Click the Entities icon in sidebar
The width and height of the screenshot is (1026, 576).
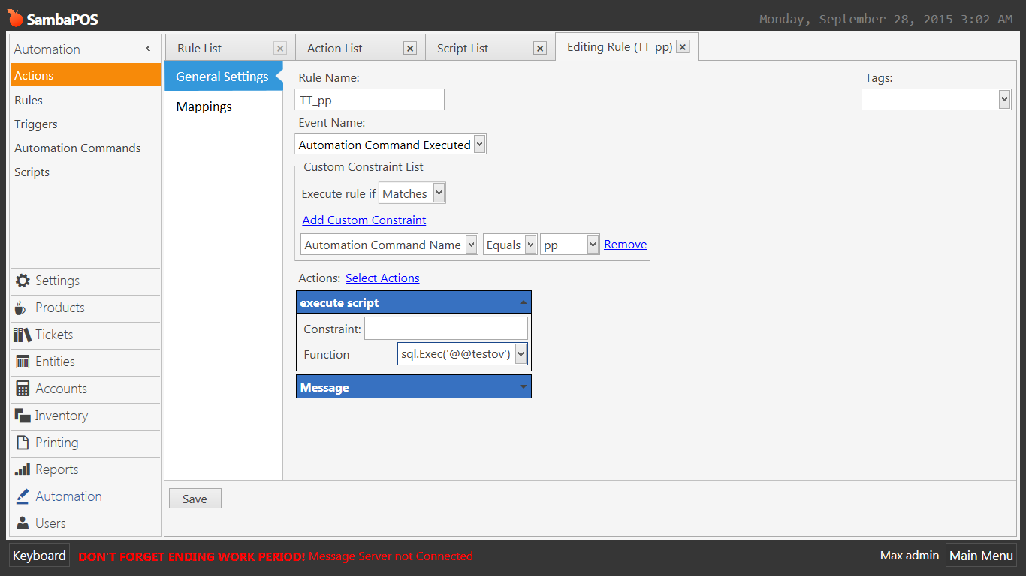(x=23, y=361)
